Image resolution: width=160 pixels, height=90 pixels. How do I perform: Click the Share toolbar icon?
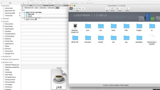point(127,8)
